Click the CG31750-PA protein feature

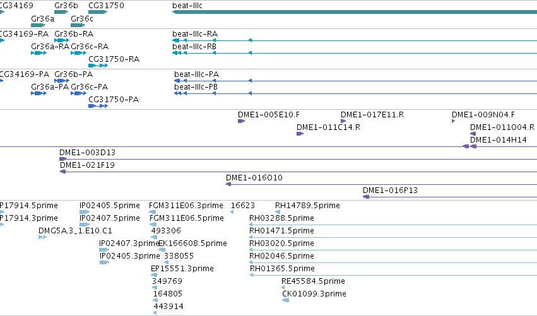click(98, 106)
